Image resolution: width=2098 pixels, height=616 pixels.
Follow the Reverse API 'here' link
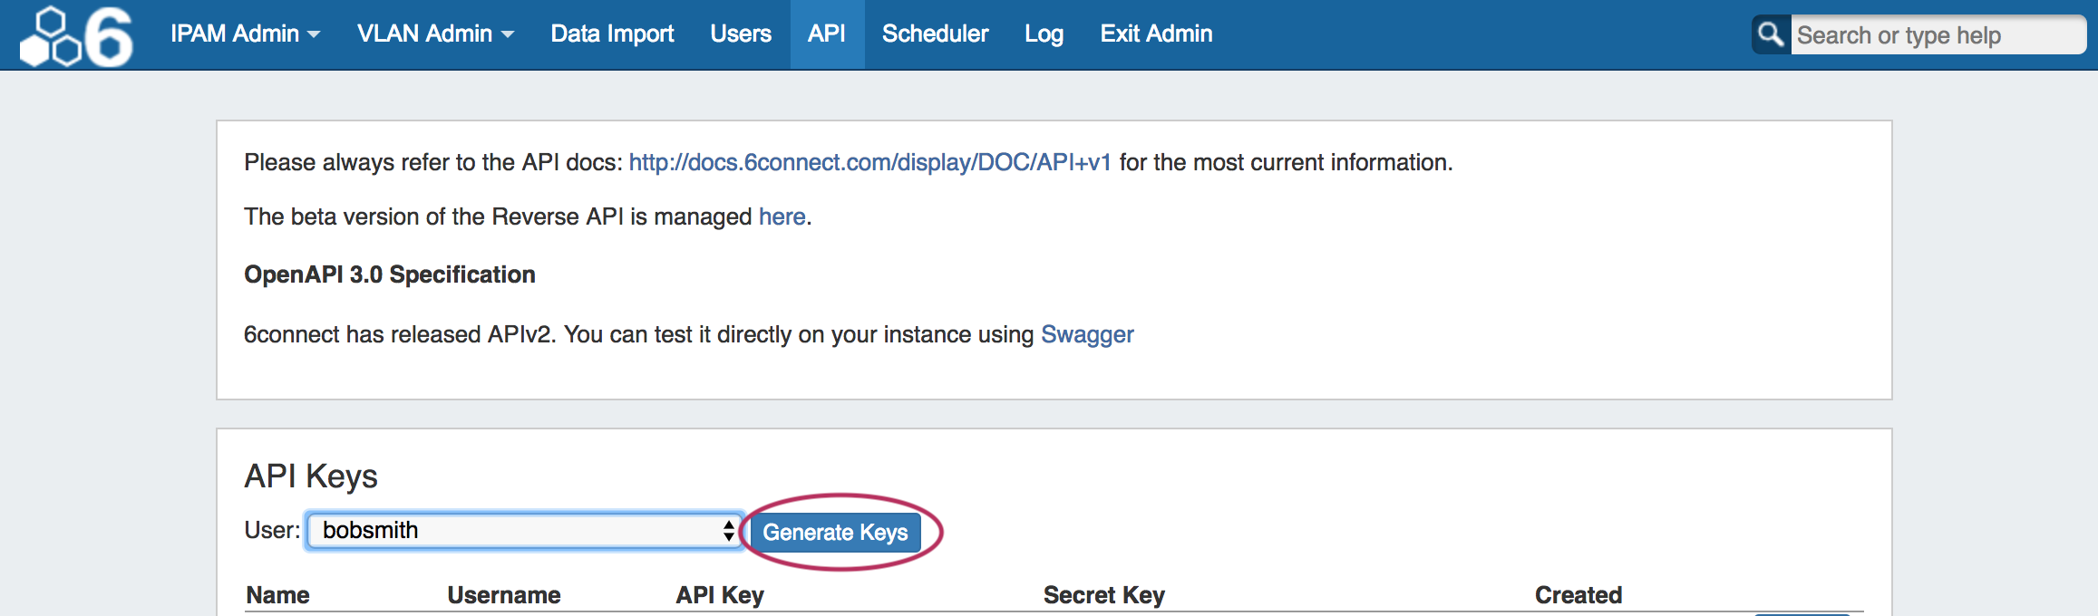click(782, 217)
